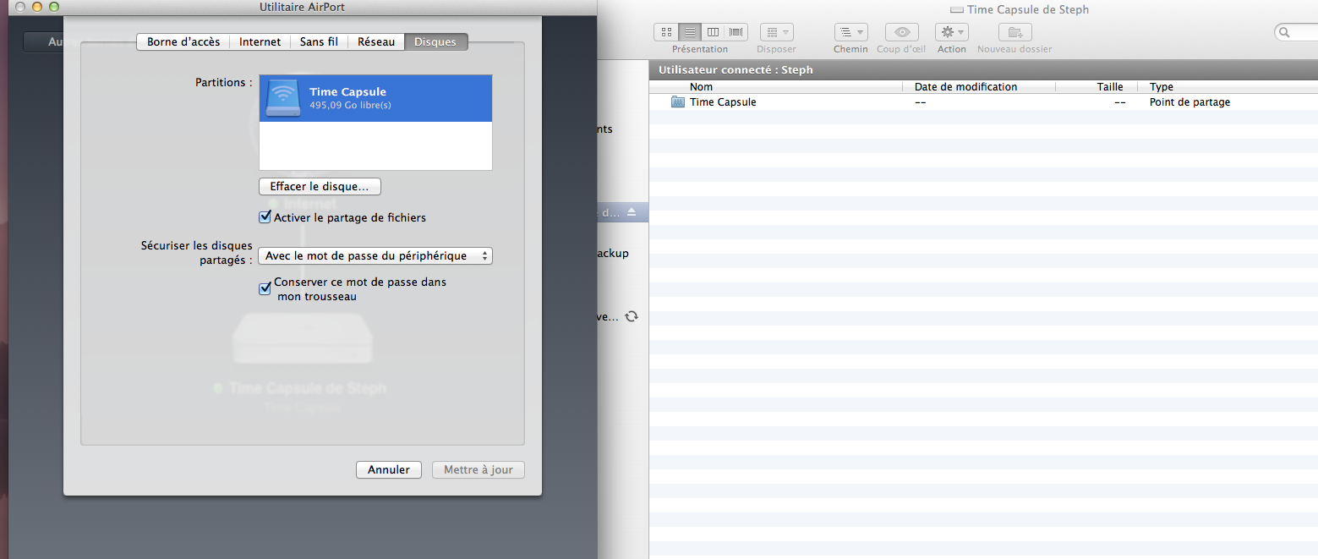This screenshot has width=1318, height=559.
Task: Select the Sans fil tab
Action: (x=319, y=41)
